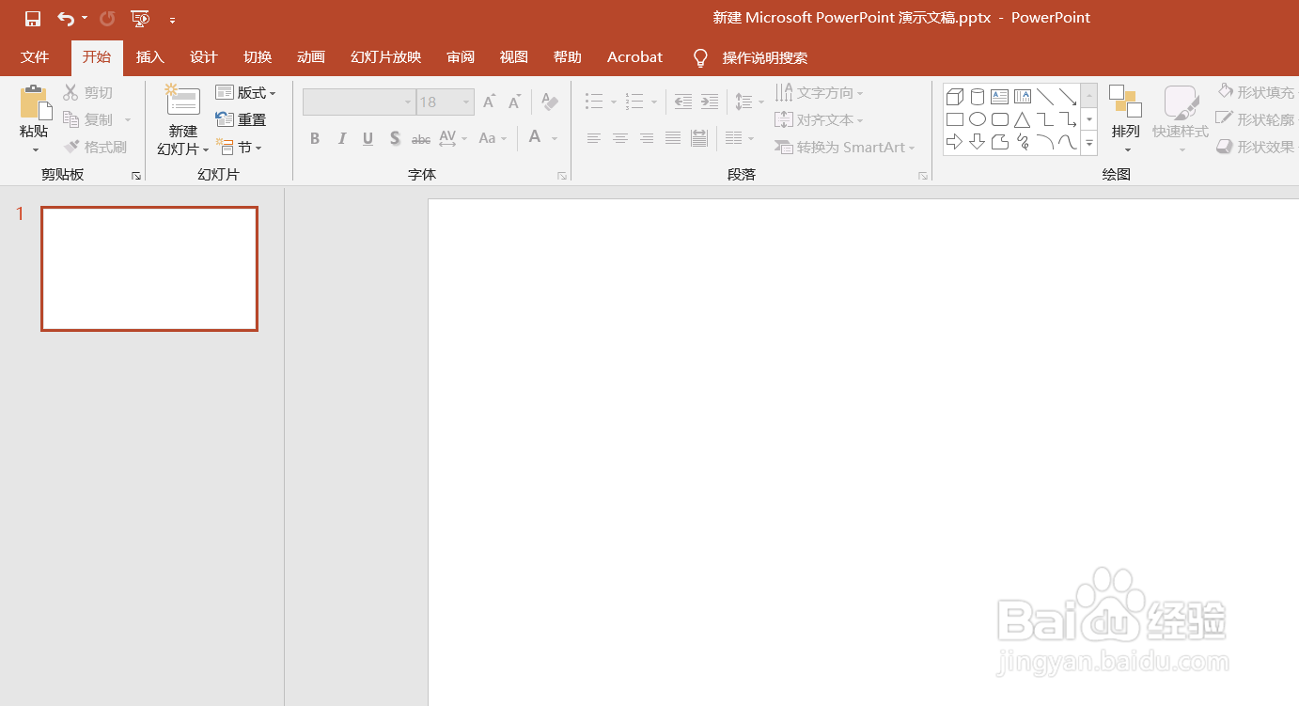Open the Section (节) dropdown
Screen dimensions: 1299x706
[239, 147]
